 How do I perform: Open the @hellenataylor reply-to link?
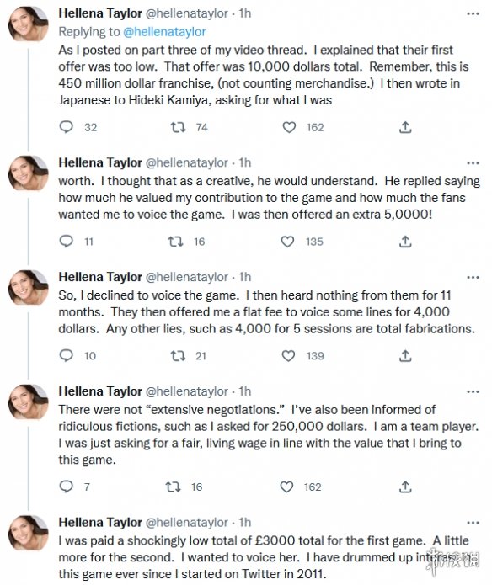click(x=164, y=32)
